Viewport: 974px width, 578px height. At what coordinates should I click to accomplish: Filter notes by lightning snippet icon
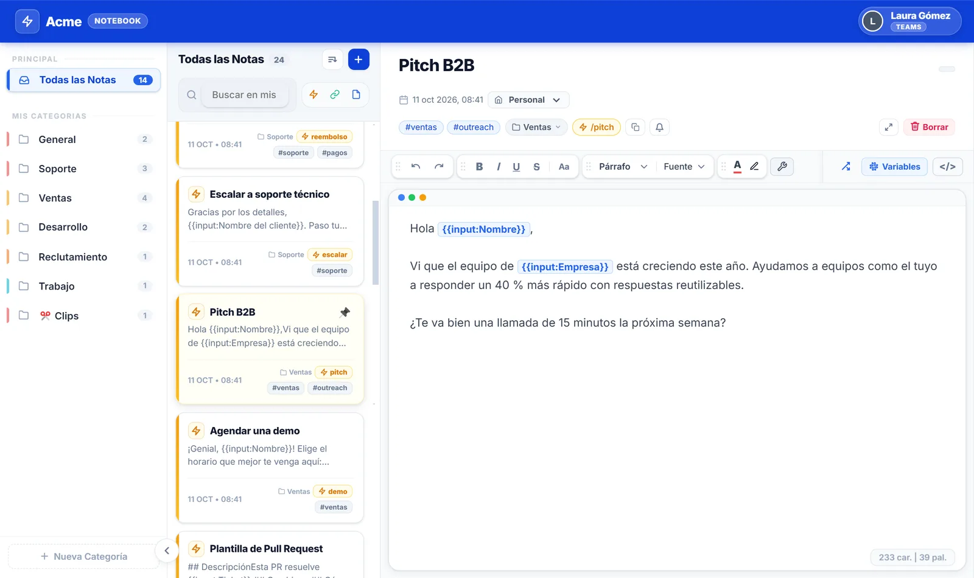point(314,95)
